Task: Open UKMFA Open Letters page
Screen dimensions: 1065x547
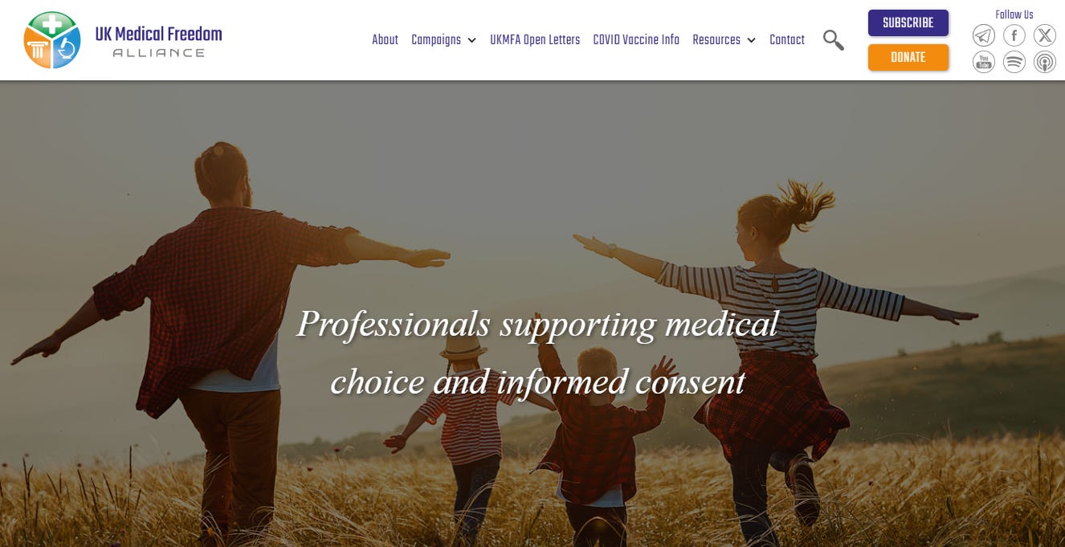Action: [x=535, y=40]
